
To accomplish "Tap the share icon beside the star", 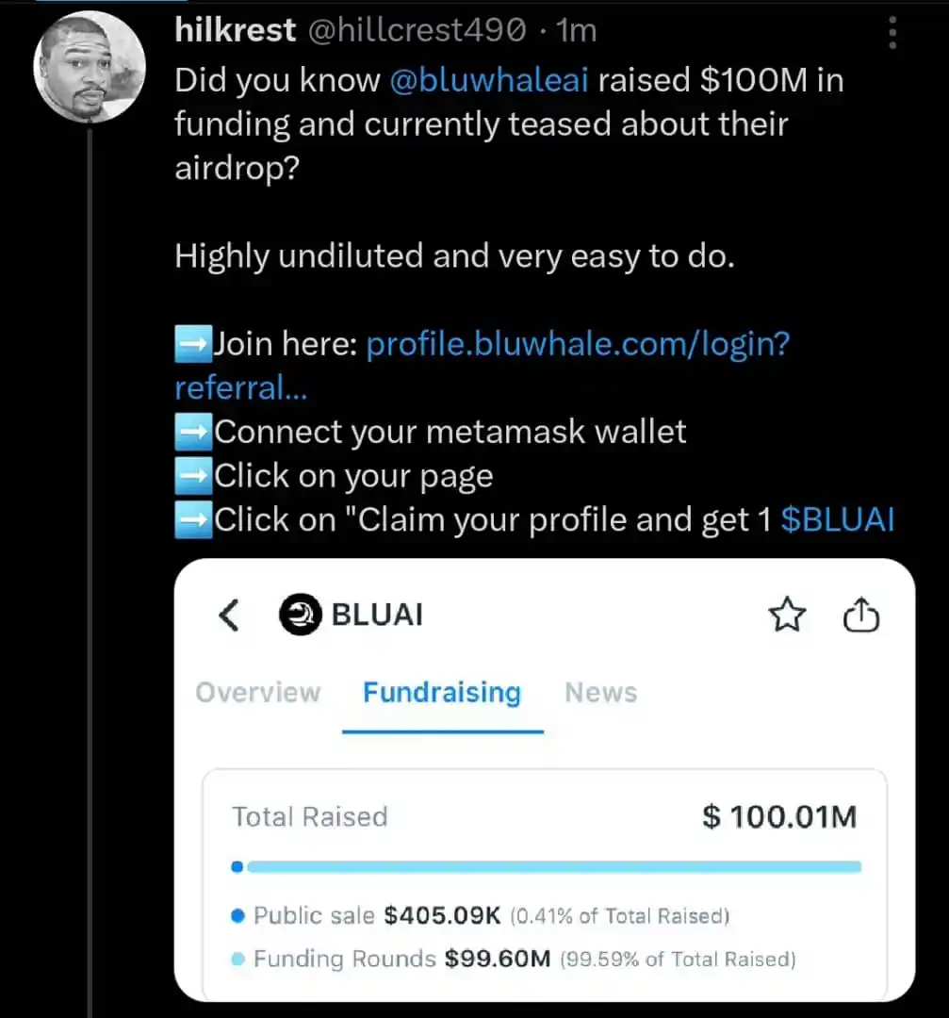I will (x=861, y=615).
